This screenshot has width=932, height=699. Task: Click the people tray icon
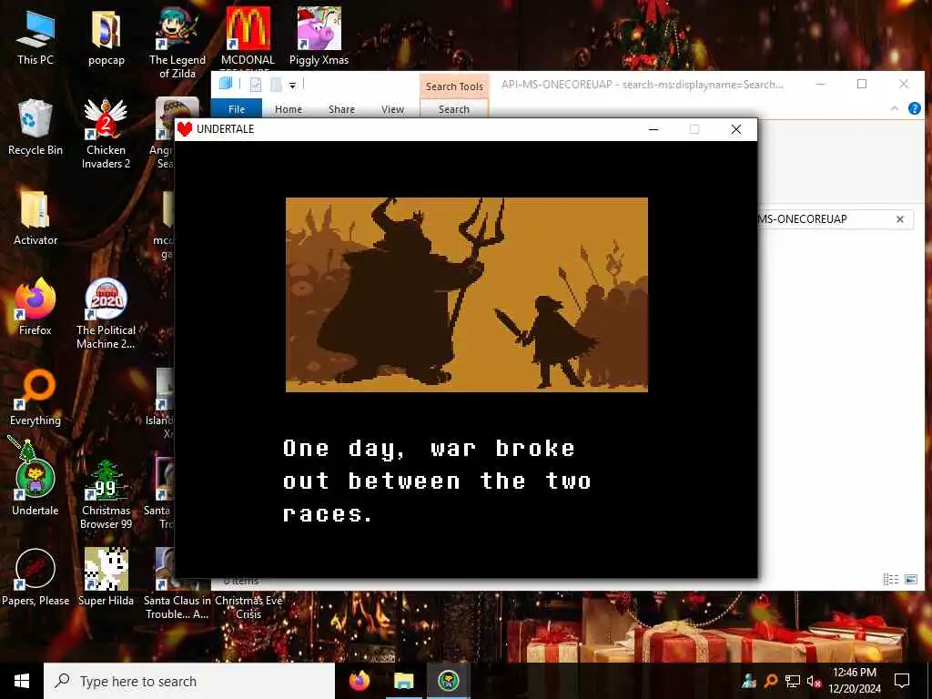point(748,681)
